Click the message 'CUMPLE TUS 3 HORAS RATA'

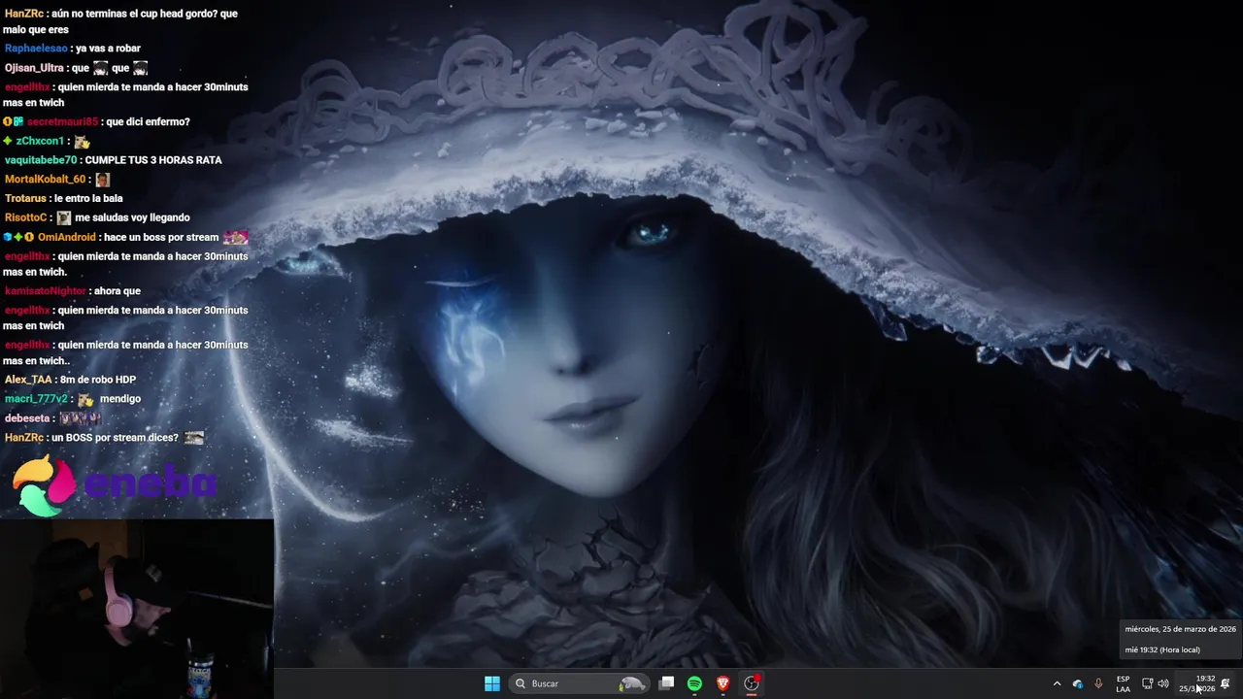point(153,160)
